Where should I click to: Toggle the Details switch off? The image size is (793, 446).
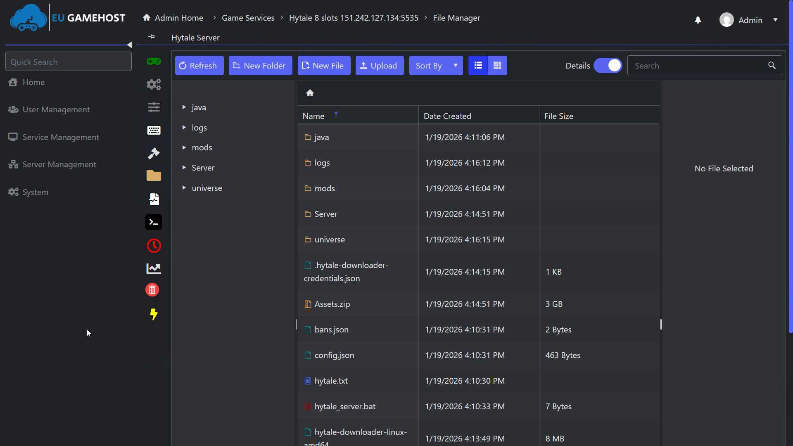tap(608, 65)
